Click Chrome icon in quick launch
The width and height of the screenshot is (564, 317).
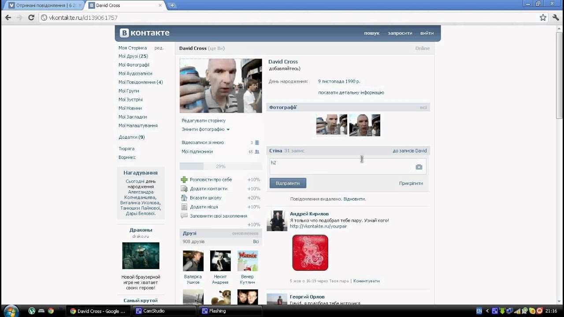(51, 311)
